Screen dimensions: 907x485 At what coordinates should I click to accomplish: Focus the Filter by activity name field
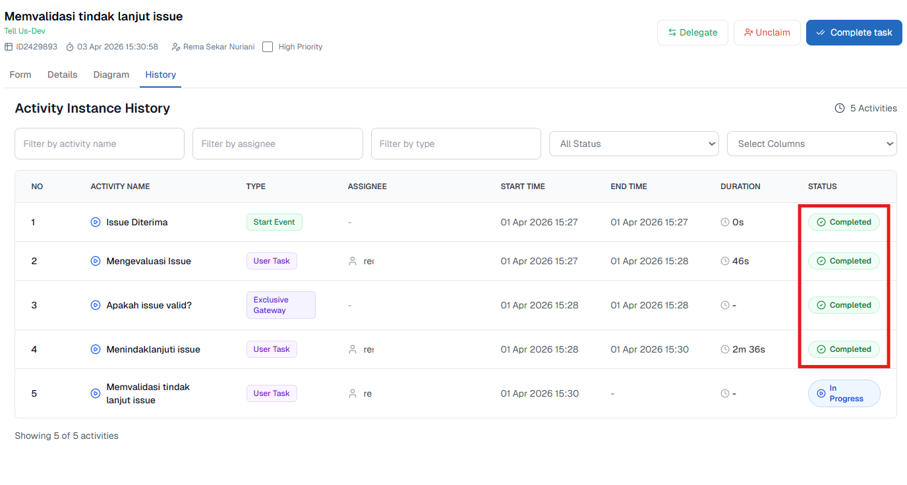(x=100, y=144)
